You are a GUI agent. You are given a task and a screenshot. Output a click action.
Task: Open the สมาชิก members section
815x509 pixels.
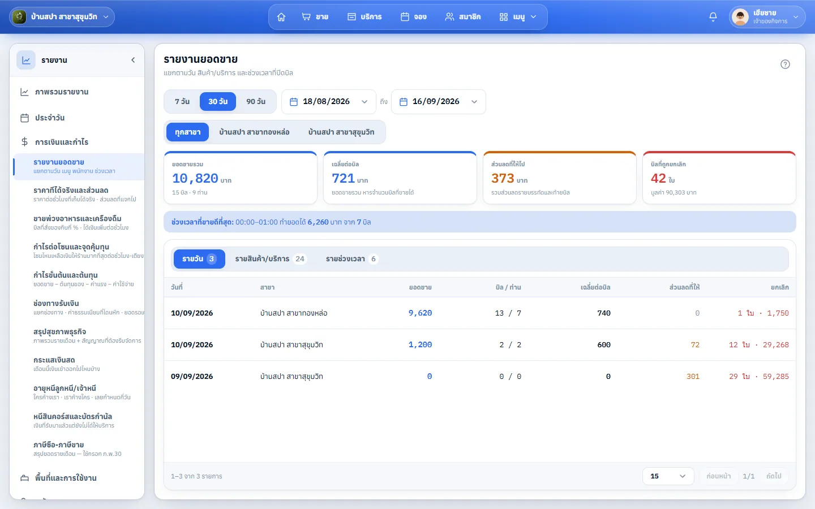463,17
